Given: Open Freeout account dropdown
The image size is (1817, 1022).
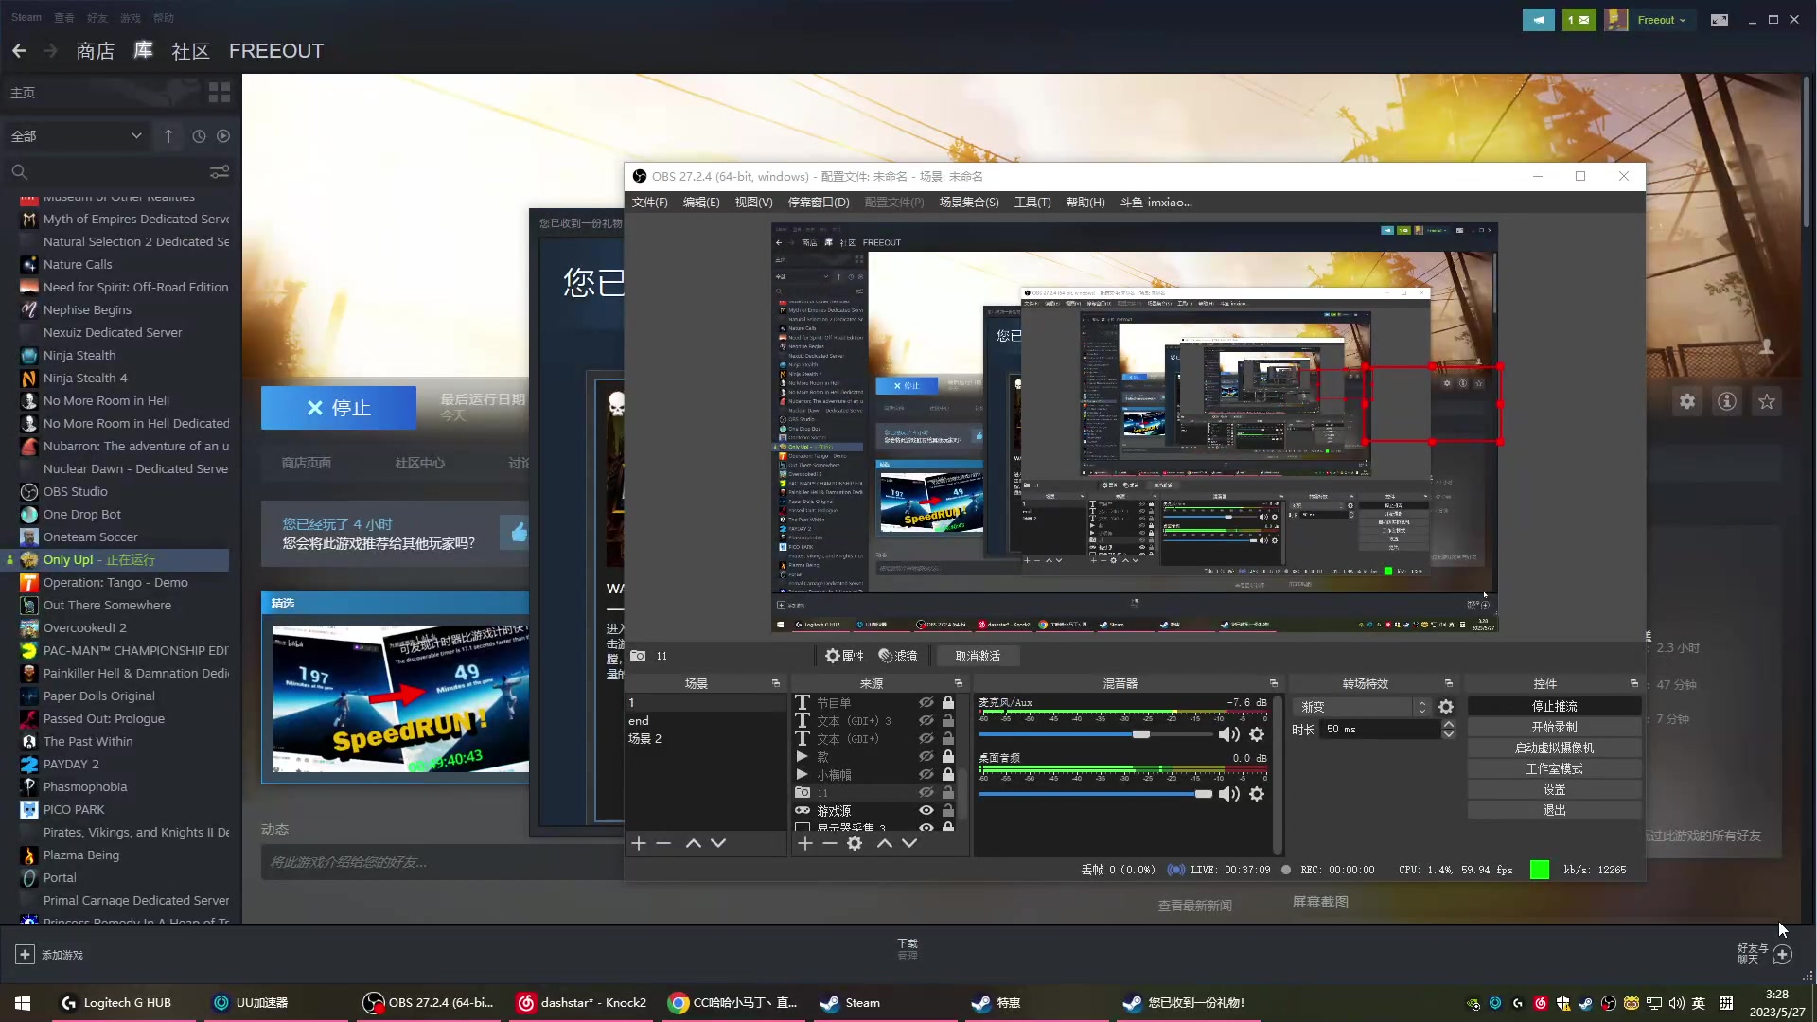Looking at the screenshot, I should [x=1661, y=20].
